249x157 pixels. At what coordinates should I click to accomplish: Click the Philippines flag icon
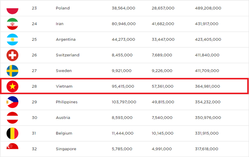12,102
